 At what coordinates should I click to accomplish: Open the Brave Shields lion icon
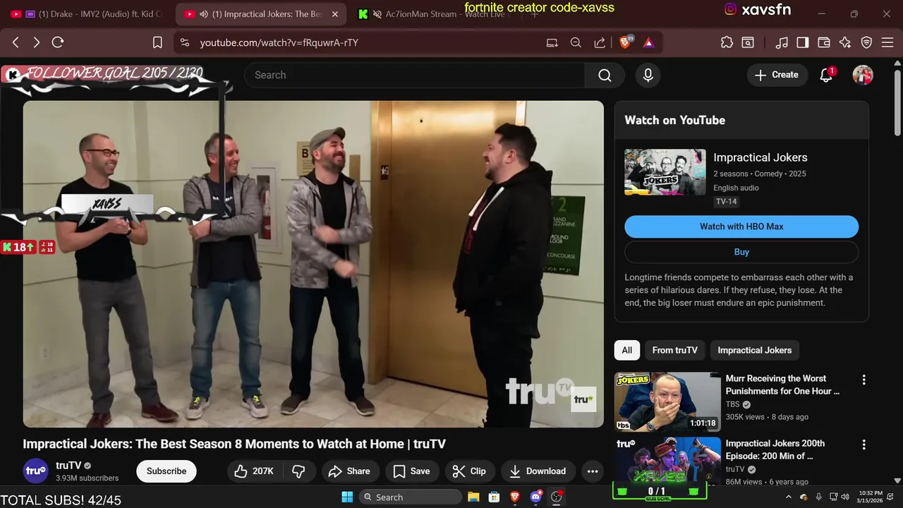click(x=625, y=42)
